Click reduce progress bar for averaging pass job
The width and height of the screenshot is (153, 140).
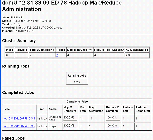pos(113,120)
